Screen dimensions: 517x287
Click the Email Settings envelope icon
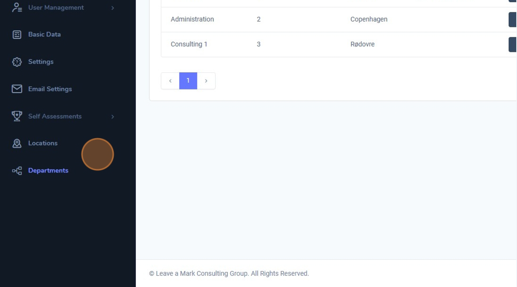17,89
